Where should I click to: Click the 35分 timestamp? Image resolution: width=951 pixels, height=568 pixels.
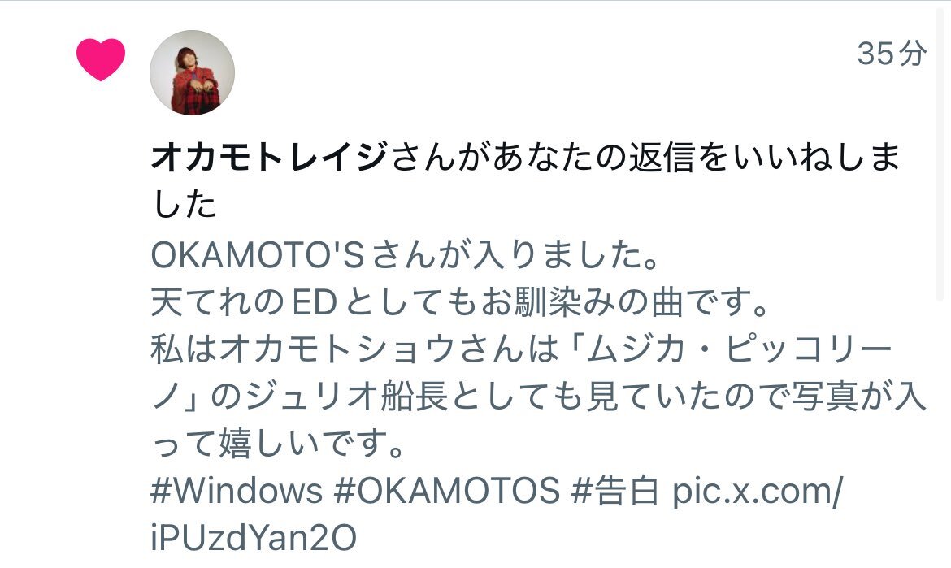tap(892, 54)
